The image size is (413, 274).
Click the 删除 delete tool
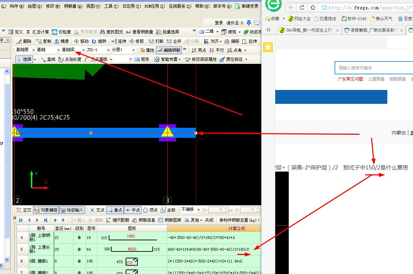tap(24, 41)
